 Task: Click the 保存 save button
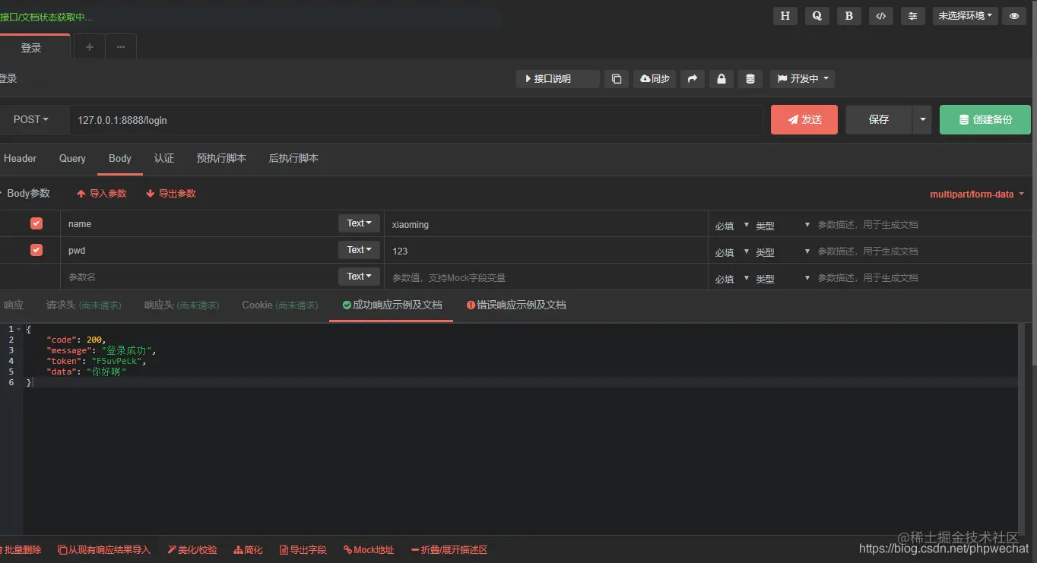tap(879, 120)
